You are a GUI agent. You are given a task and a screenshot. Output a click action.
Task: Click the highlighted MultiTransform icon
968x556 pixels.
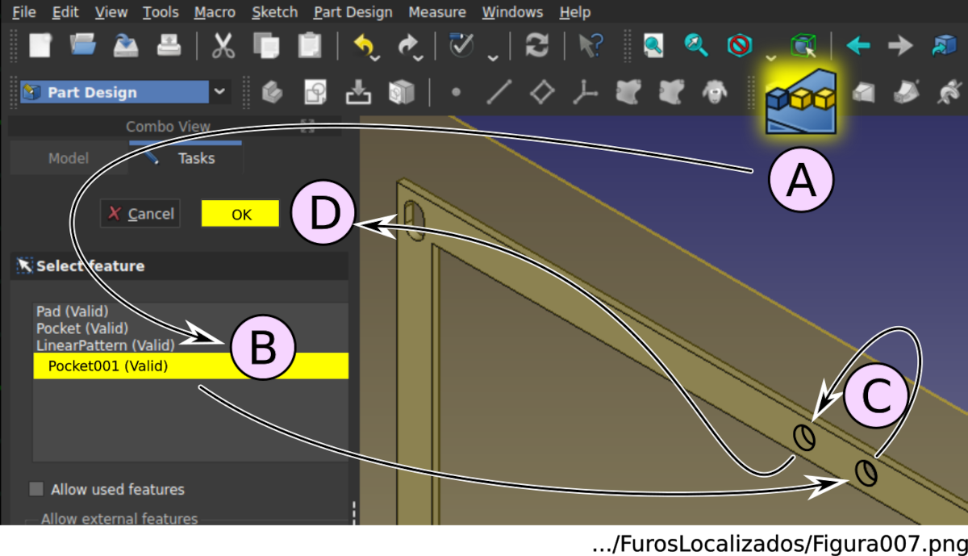(801, 102)
